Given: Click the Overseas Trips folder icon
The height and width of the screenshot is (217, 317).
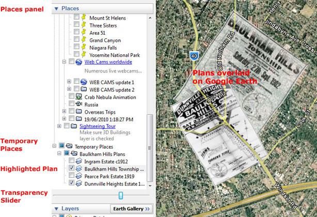Looking at the screenshot, I should [78, 112].
